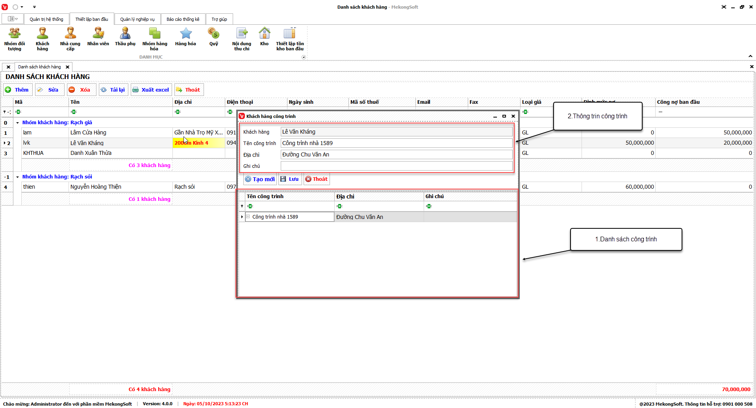Switch to Quản trị hệ thống tab
Image resolution: width=756 pixels, height=408 pixels.
46,19
